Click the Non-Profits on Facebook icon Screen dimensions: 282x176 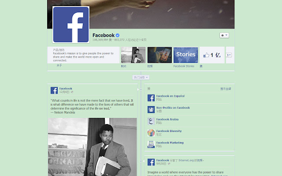(x=151, y=110)
